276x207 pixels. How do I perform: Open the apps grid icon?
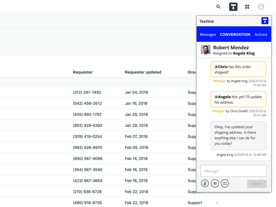point(247,7)
